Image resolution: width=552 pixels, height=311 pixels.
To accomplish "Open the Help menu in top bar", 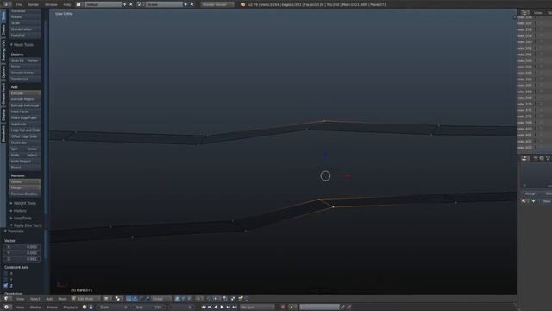I will point(67,4).
